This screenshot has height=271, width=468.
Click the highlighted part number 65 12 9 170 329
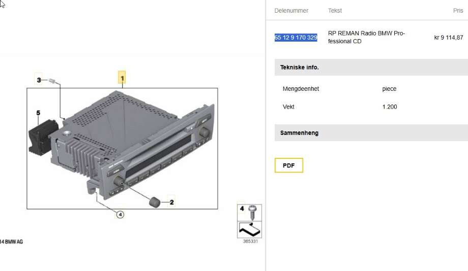[296, 38]
